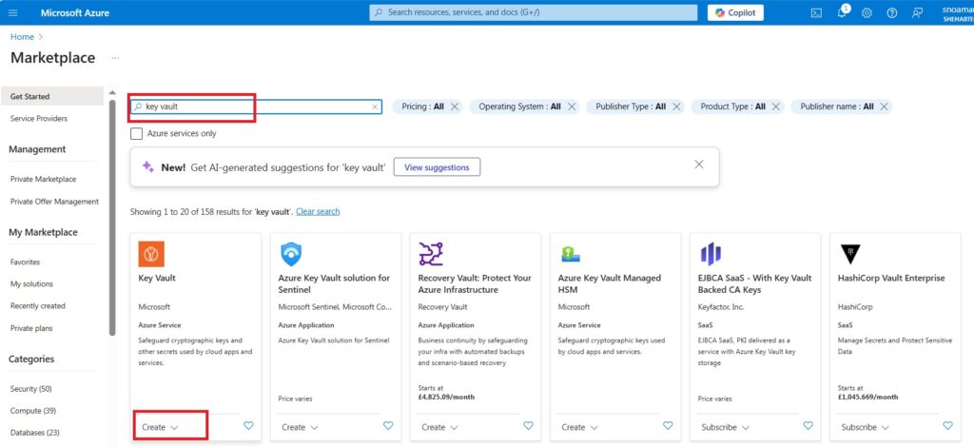Open the help question mark menu

coord(892,13)
